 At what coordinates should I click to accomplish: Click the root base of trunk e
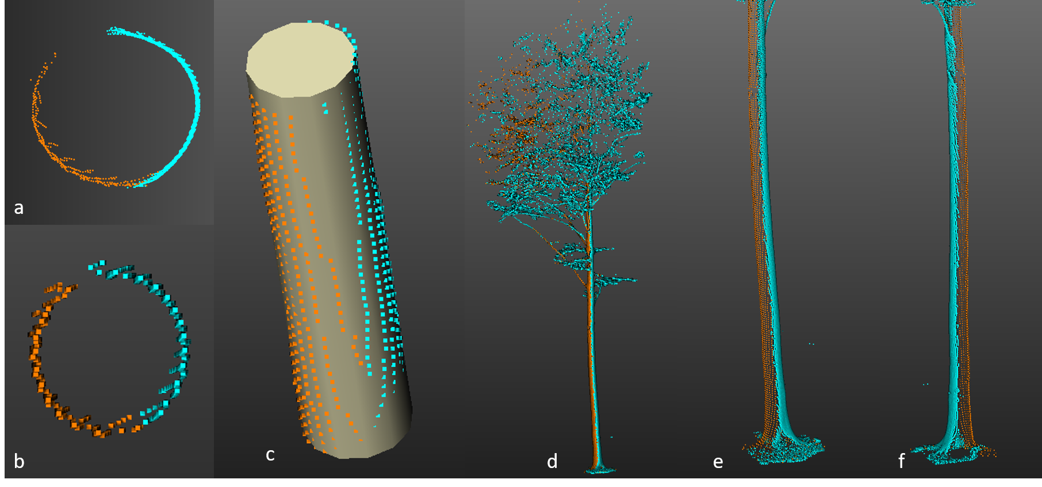785,448
